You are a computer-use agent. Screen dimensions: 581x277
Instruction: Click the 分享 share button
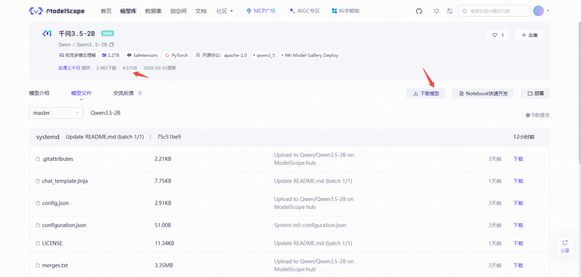[565, 246]
